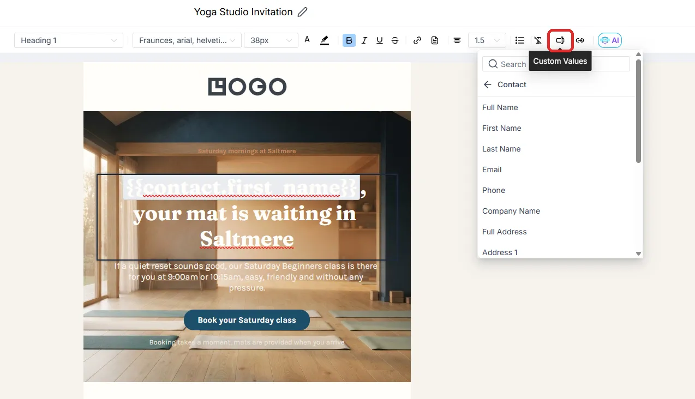Viewport: 695px width, 399px height.
Task: Click the Saltmere word in heading
Action: point(247,239)
